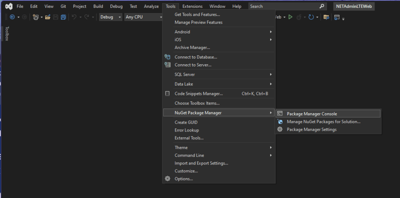
Task: Click the Navigate Forward arrow icon
Action: 25,17
